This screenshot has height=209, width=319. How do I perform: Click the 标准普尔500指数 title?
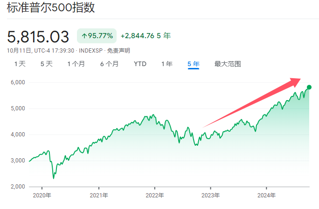pyautogui.click(x=51, y=7)
